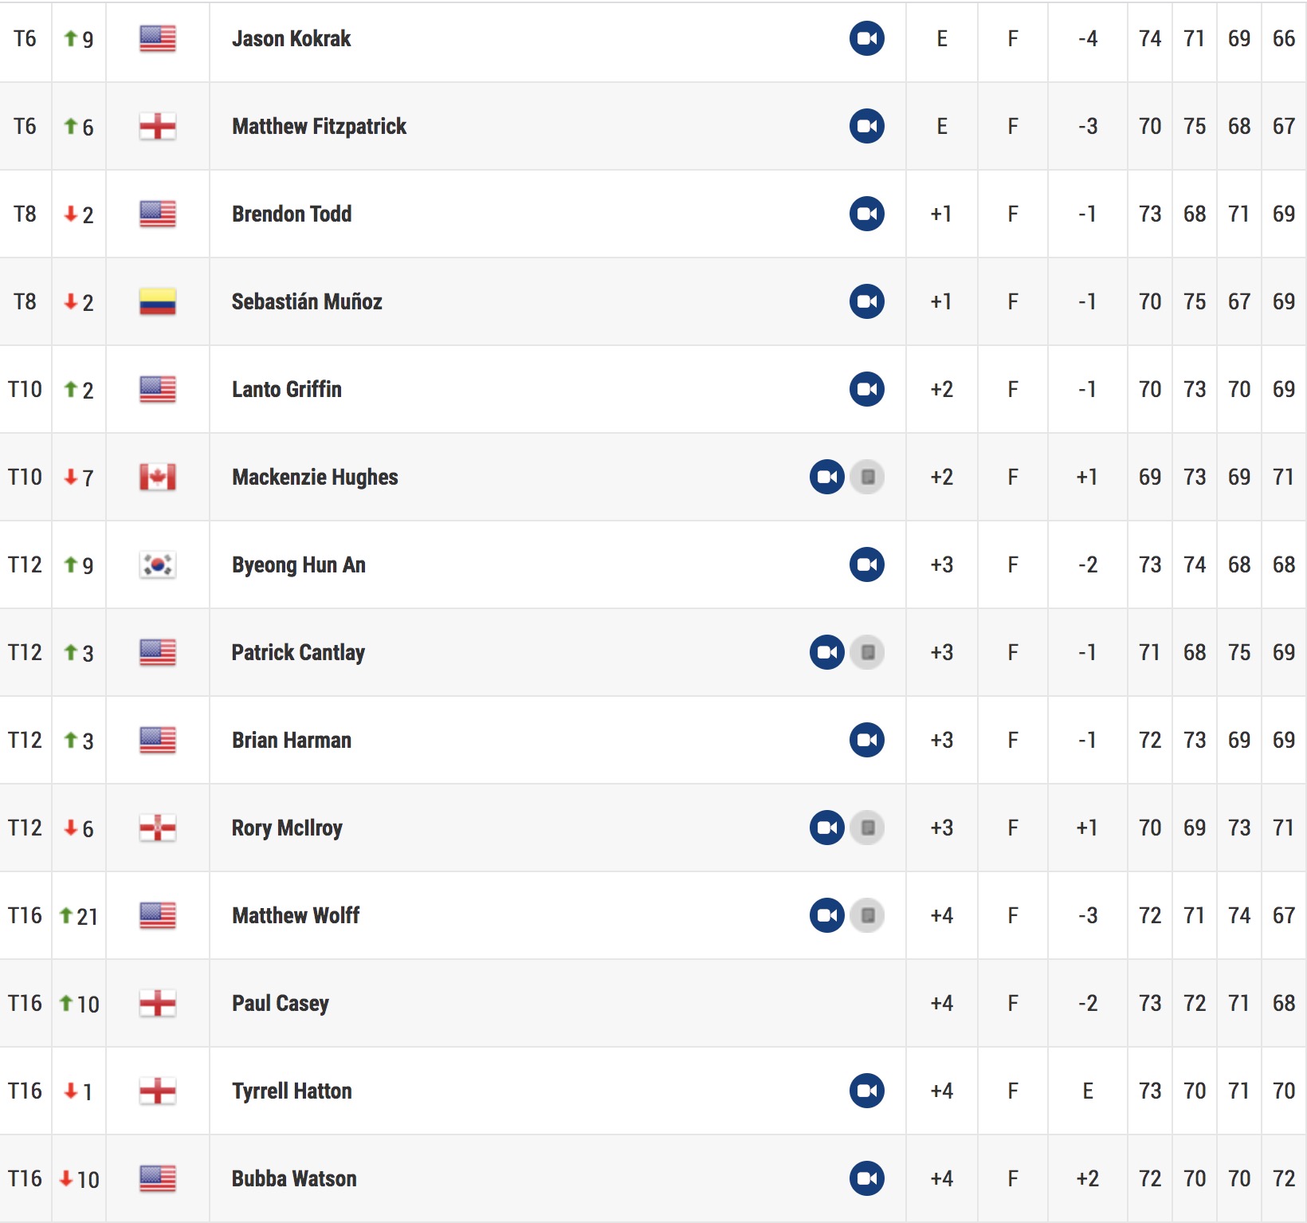Open Matthew Wolff's gray square icon
Image resolution: width=1307 pixels, height=1223 pixels.
pyautogui.click(x=868, y=915)
